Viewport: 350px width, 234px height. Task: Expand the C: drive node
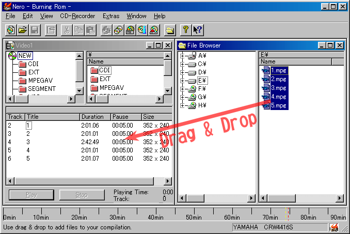click(x=182, y=64)
